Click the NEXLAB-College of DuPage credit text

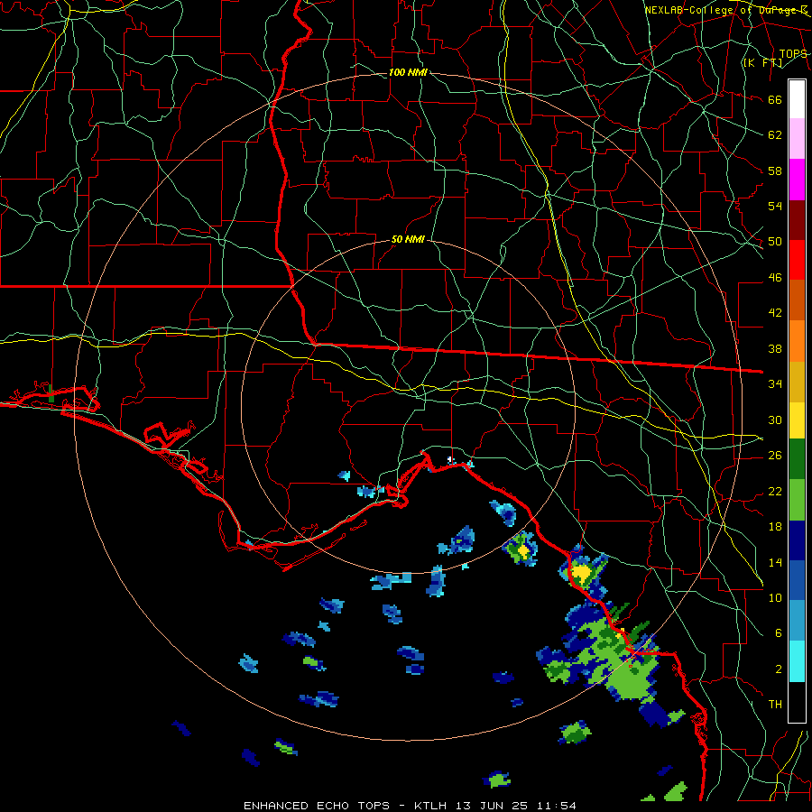tap(726, 10)
